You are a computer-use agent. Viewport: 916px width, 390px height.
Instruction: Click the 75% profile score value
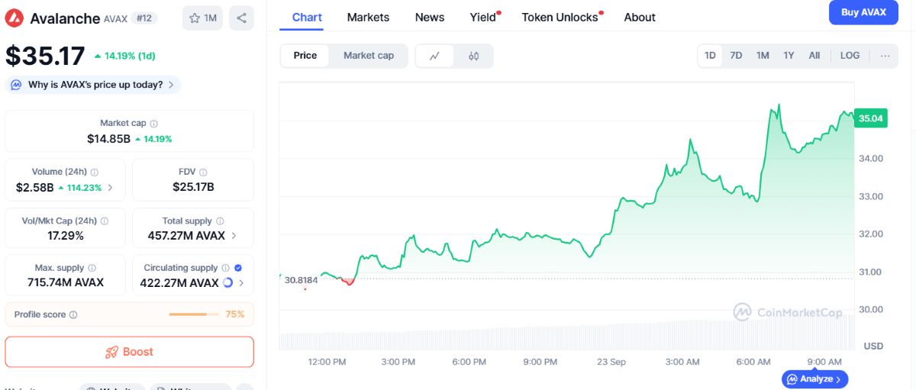234,314
